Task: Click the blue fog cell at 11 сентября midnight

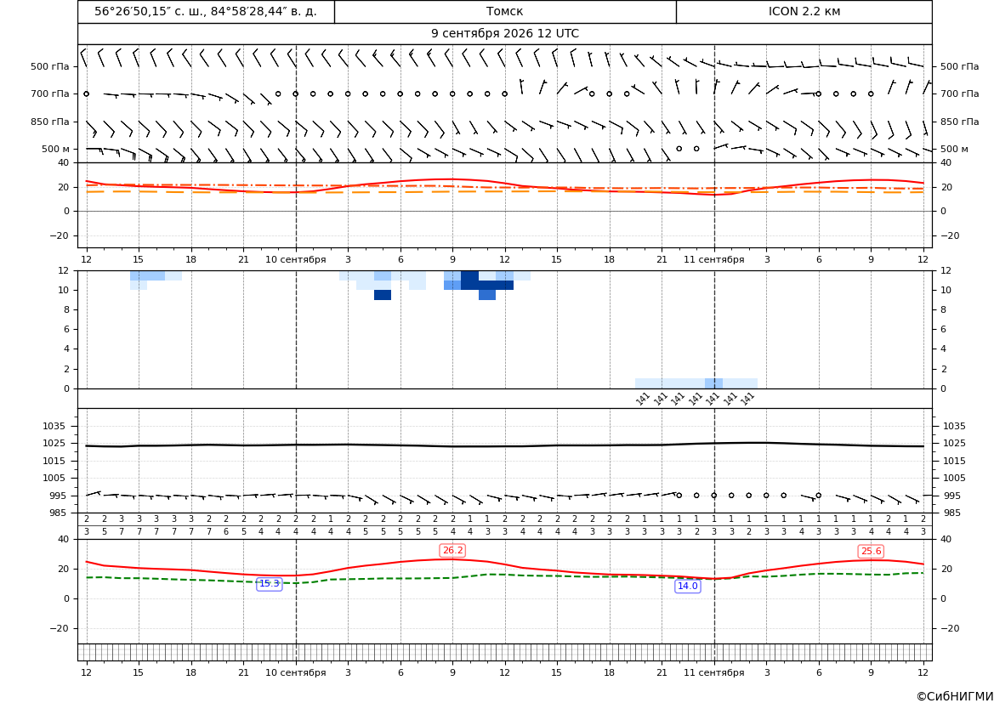Action: (713, 383)
